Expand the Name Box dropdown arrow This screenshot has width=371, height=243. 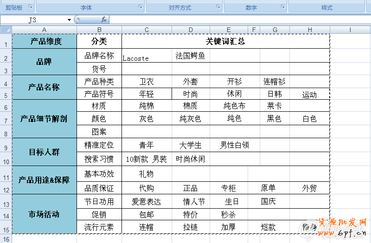tap(69, 20)
